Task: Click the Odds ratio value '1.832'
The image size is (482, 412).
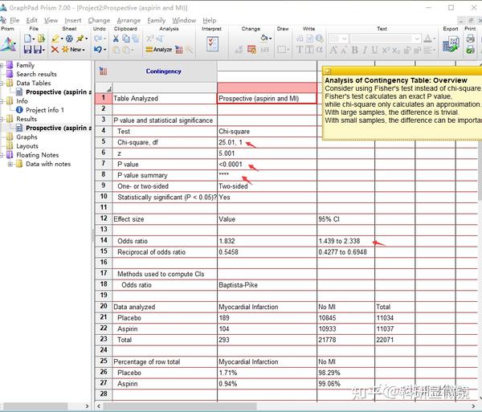Action: click(x=227, y=241)
